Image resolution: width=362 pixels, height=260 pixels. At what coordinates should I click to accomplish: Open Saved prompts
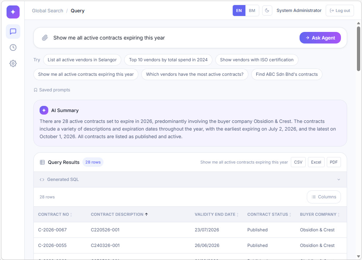52,90
